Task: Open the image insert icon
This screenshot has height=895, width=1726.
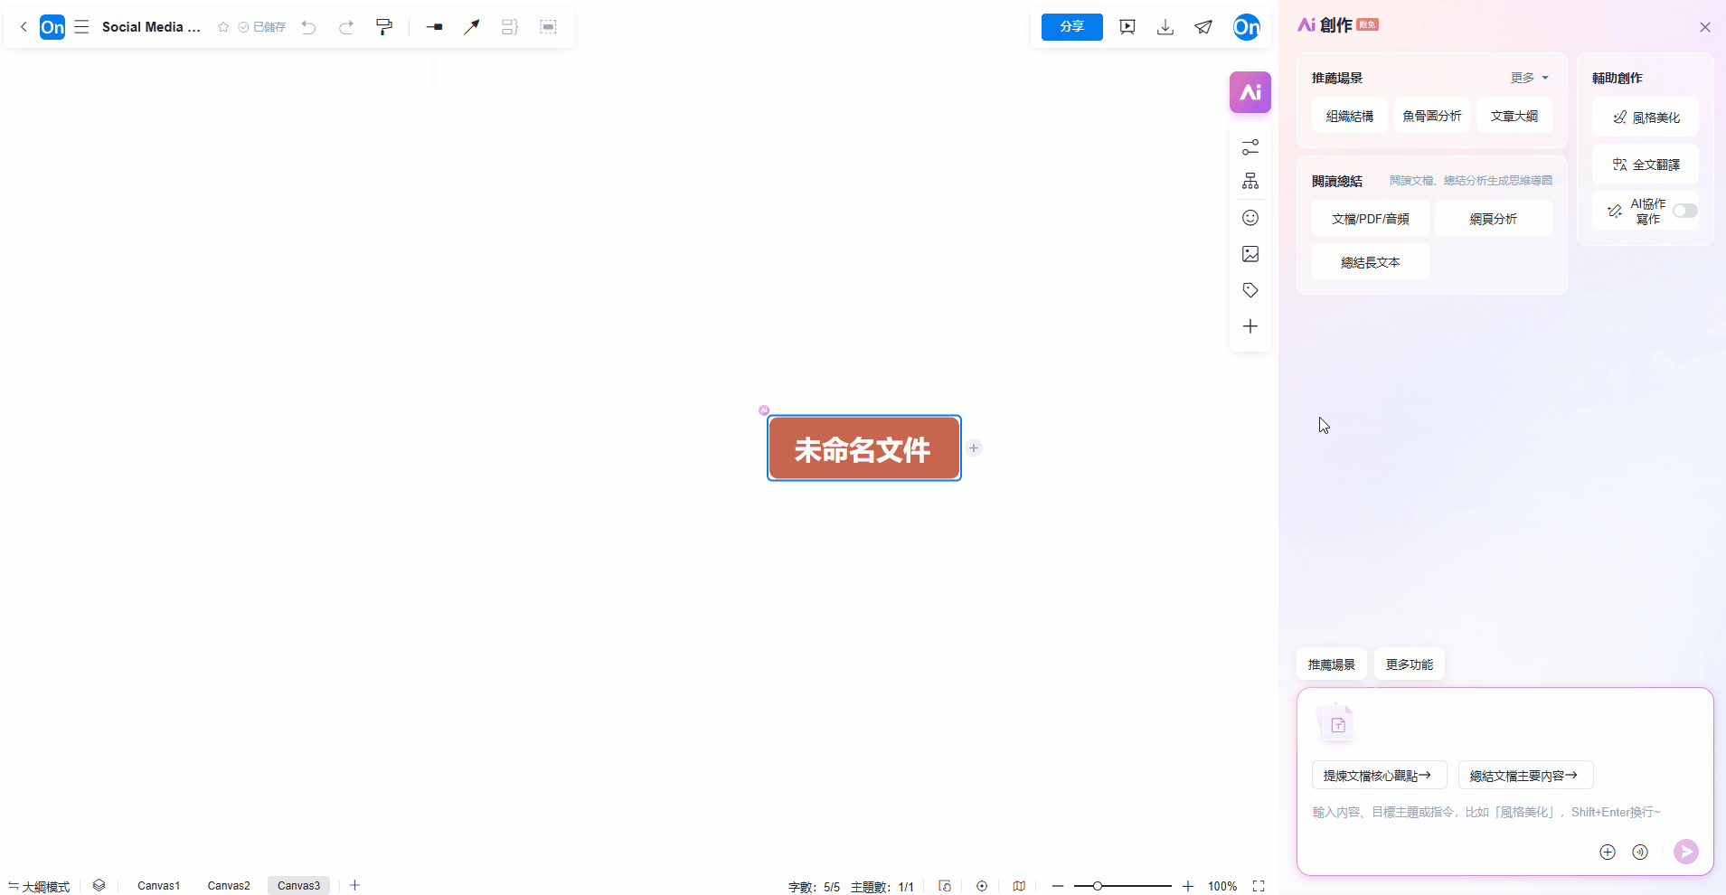Action: (x=1250, y=254)
